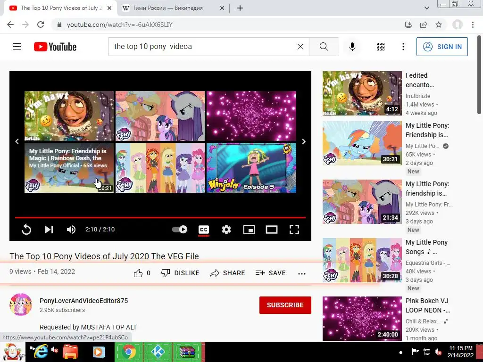Viewport: 483px width, 362px height.
Task: Open Rainbow Dash 30:21 sidebar thumbnail
Action: (362, 143)
